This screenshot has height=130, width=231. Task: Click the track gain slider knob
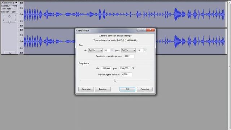(9, 17)
